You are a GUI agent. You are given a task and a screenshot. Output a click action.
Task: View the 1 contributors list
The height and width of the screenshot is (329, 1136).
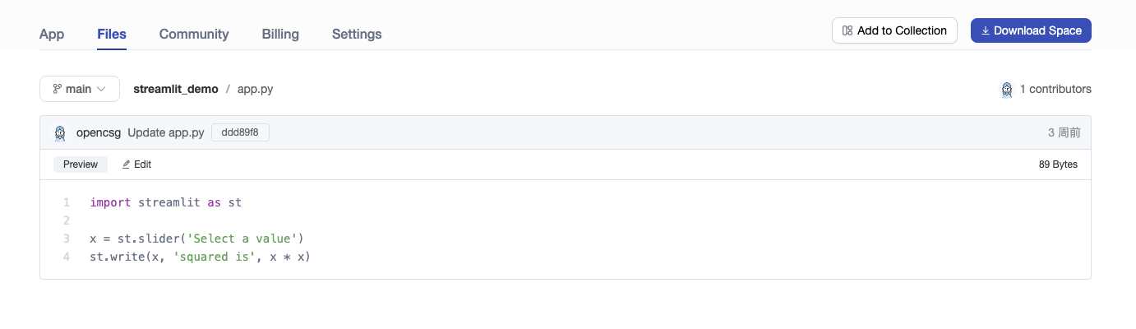coord(1055,89)
